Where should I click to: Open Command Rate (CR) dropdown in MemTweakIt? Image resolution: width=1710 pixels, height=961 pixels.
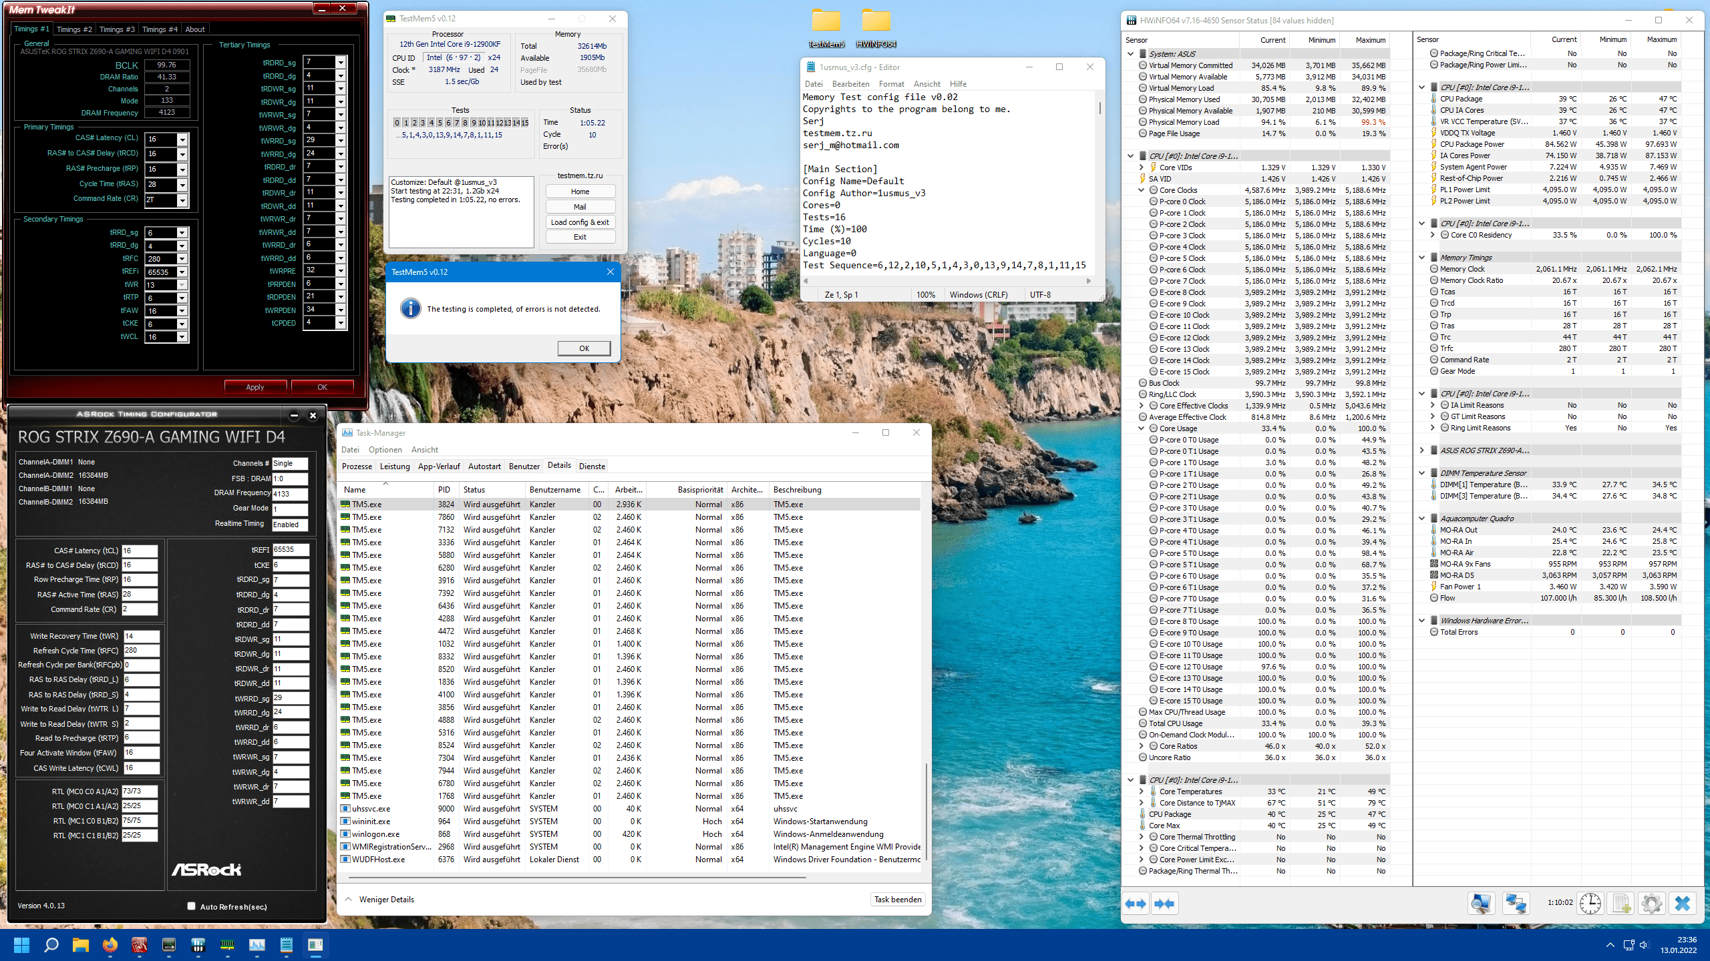point(182,200)
